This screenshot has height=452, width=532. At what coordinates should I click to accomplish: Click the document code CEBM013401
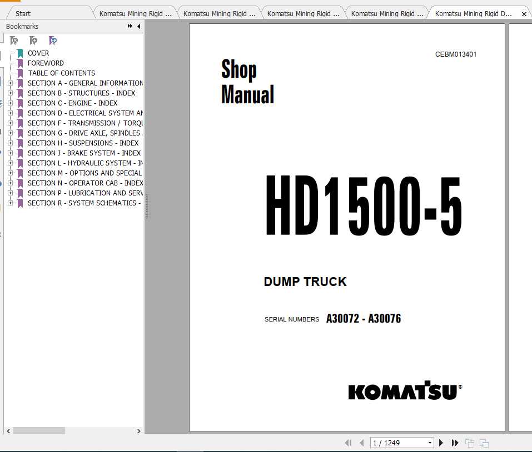click(x=456, y=54)
